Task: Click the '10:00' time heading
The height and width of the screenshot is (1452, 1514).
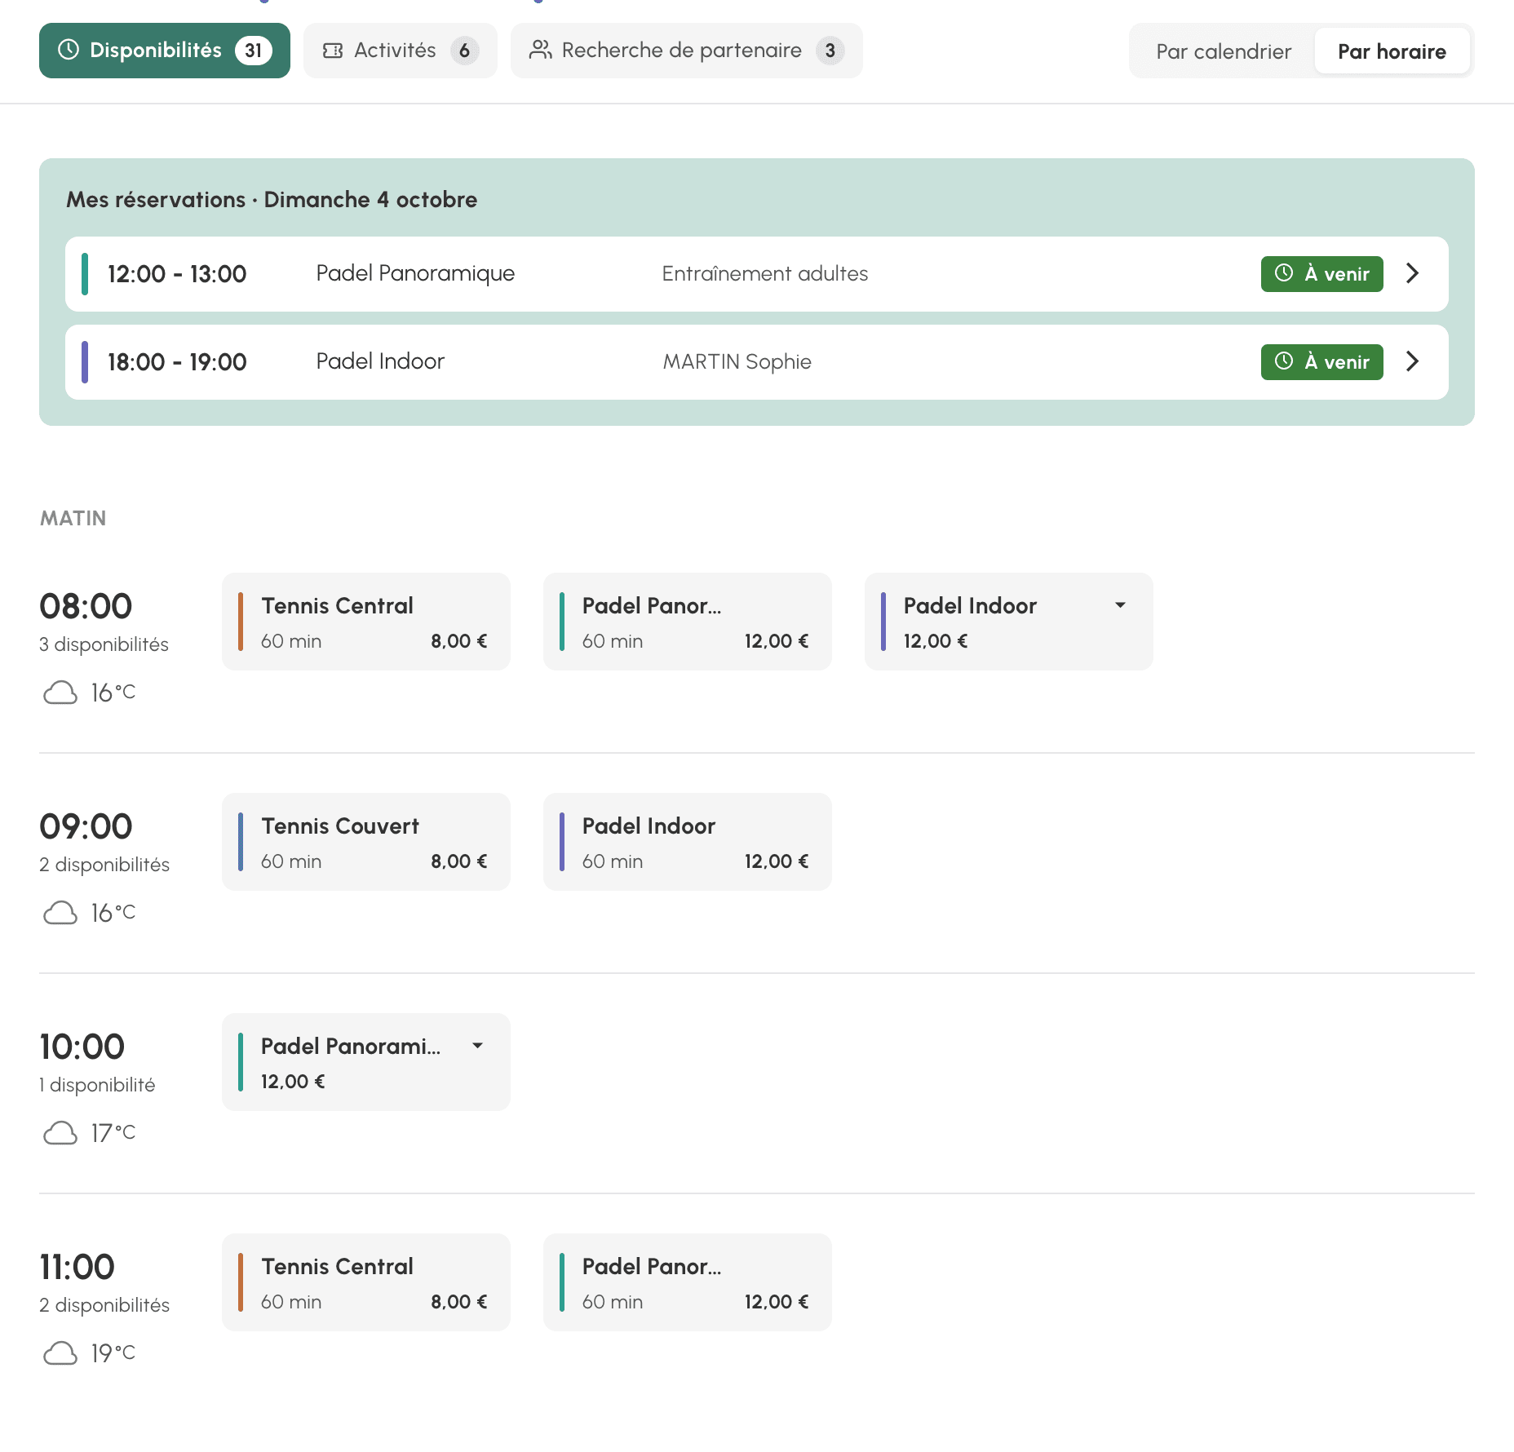Action: click(x=82, y=1047)
